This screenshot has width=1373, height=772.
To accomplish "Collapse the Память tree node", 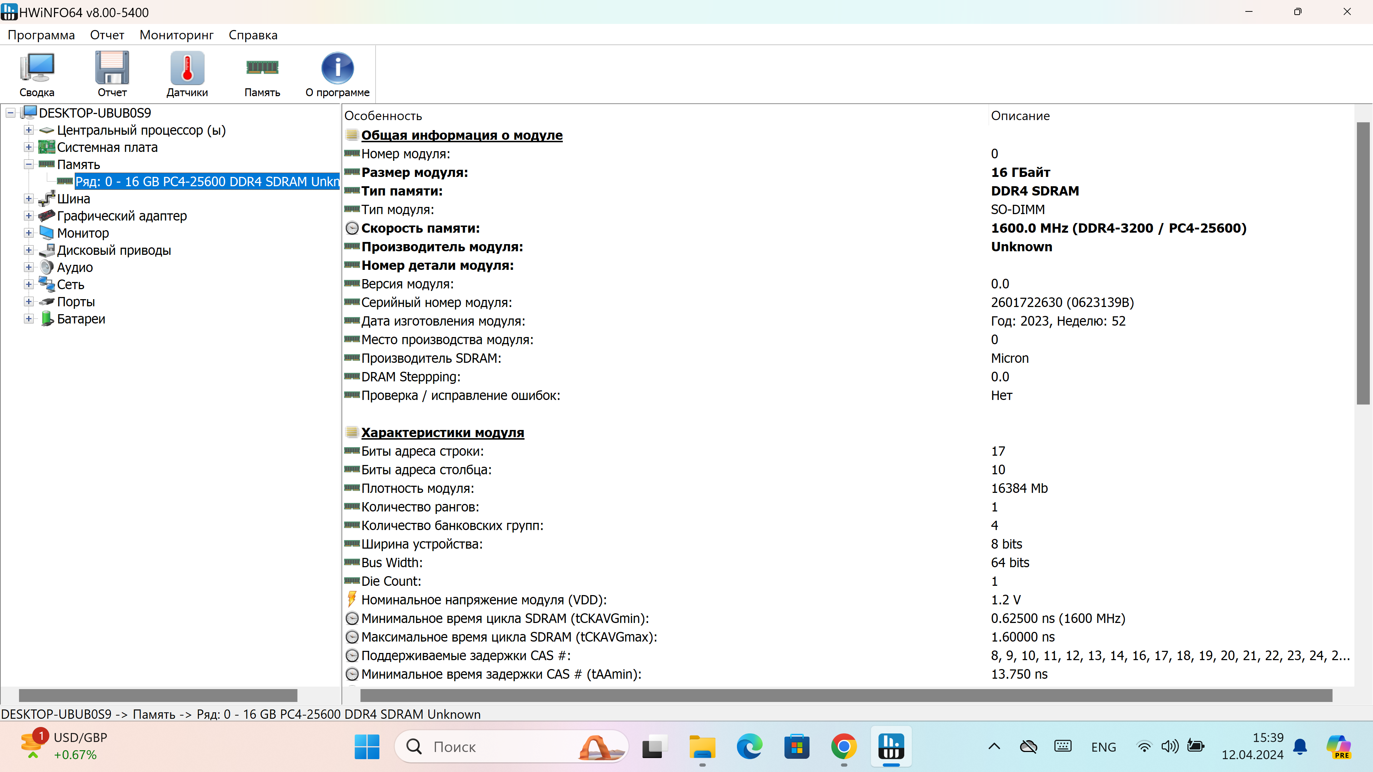I will point(29,164).
